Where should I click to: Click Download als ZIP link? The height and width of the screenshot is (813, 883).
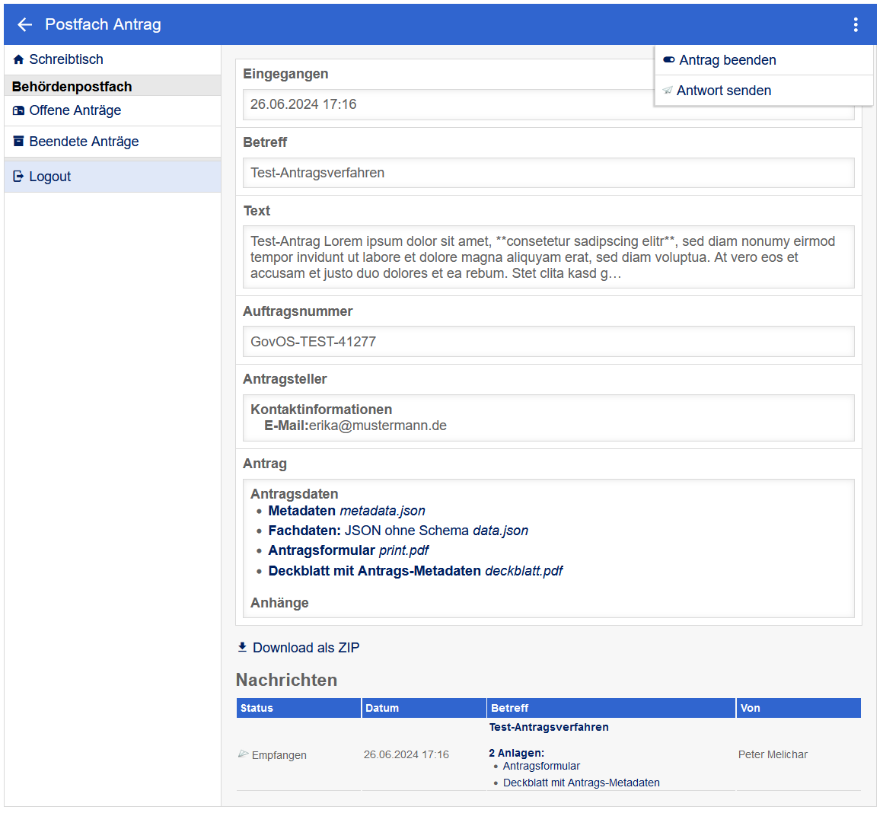point(305,648)
